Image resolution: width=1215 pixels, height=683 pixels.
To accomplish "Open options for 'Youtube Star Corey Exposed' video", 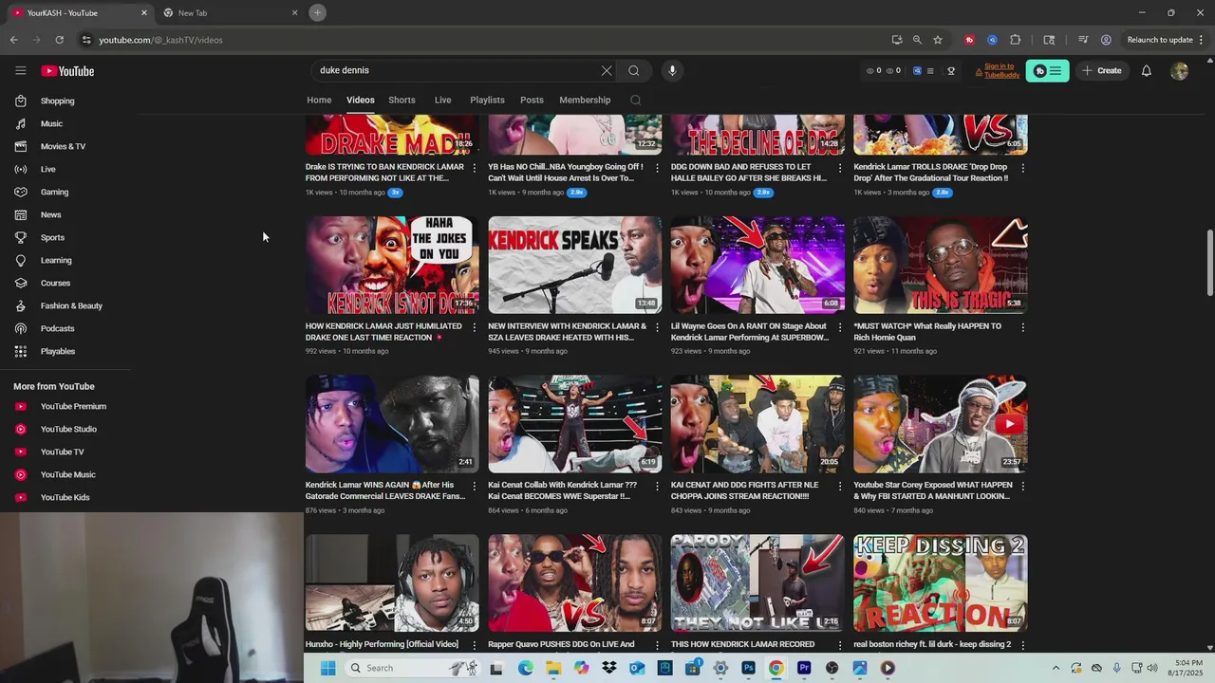I will 1022,486.
